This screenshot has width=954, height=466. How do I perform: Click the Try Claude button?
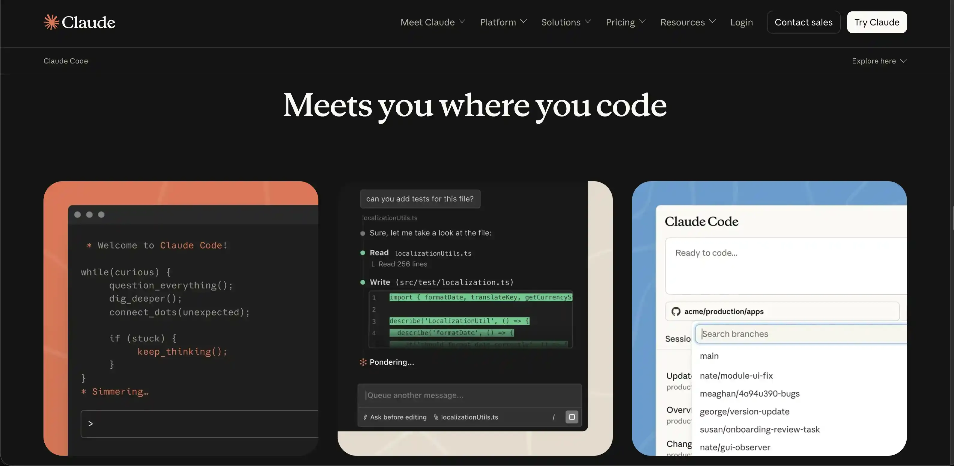coord(877,22)
